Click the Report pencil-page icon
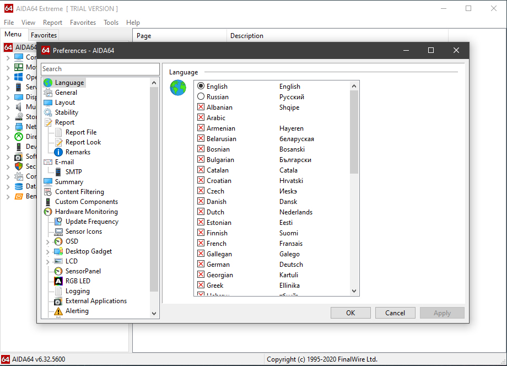 click(48, 122)
